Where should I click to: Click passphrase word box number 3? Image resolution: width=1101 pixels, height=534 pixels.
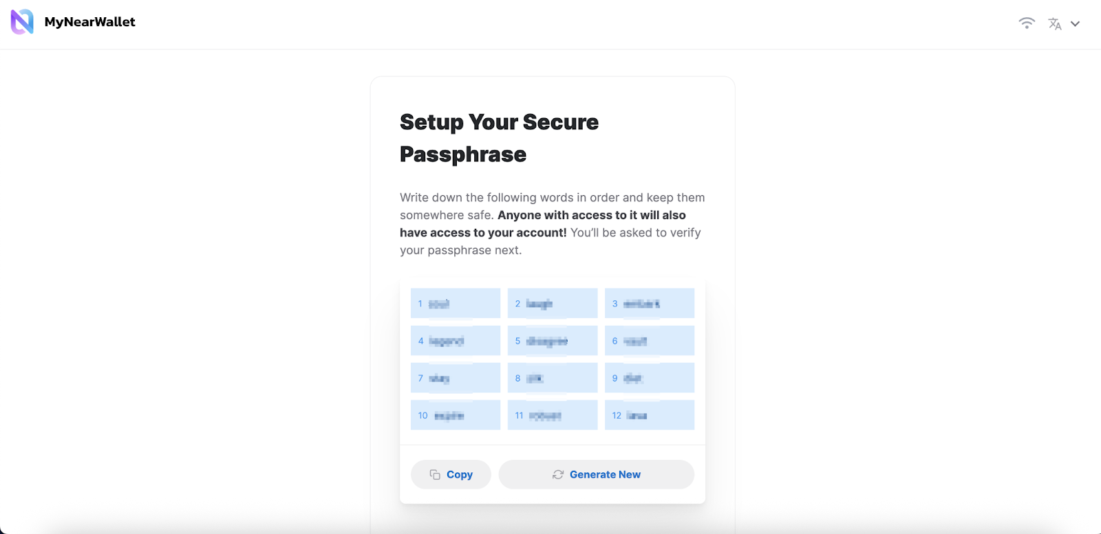tap(650, 303)
